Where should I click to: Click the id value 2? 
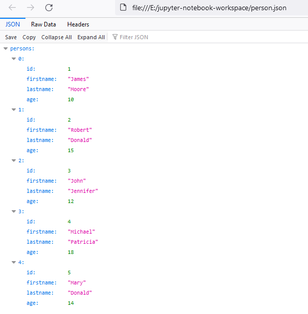(69, 120)
